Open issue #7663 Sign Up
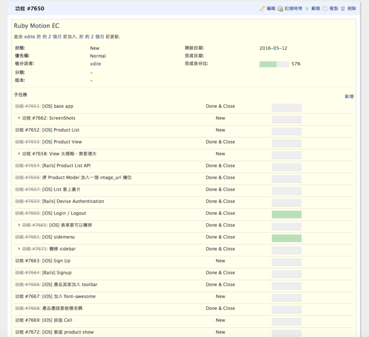The image size is (369, 337). click(x=28, y=261)
